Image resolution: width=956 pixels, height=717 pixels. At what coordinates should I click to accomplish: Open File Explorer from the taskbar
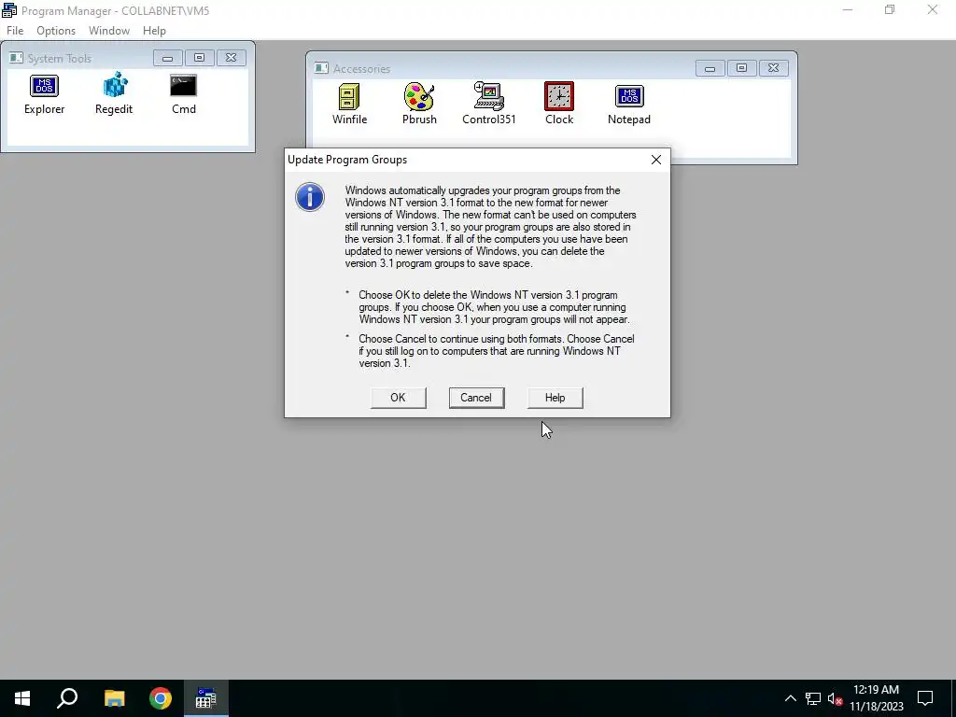tap(114, 698)
